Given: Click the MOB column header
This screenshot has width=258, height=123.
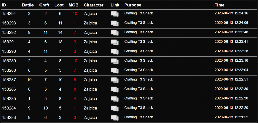Looking at the screenshot, I should coord(74,5).
